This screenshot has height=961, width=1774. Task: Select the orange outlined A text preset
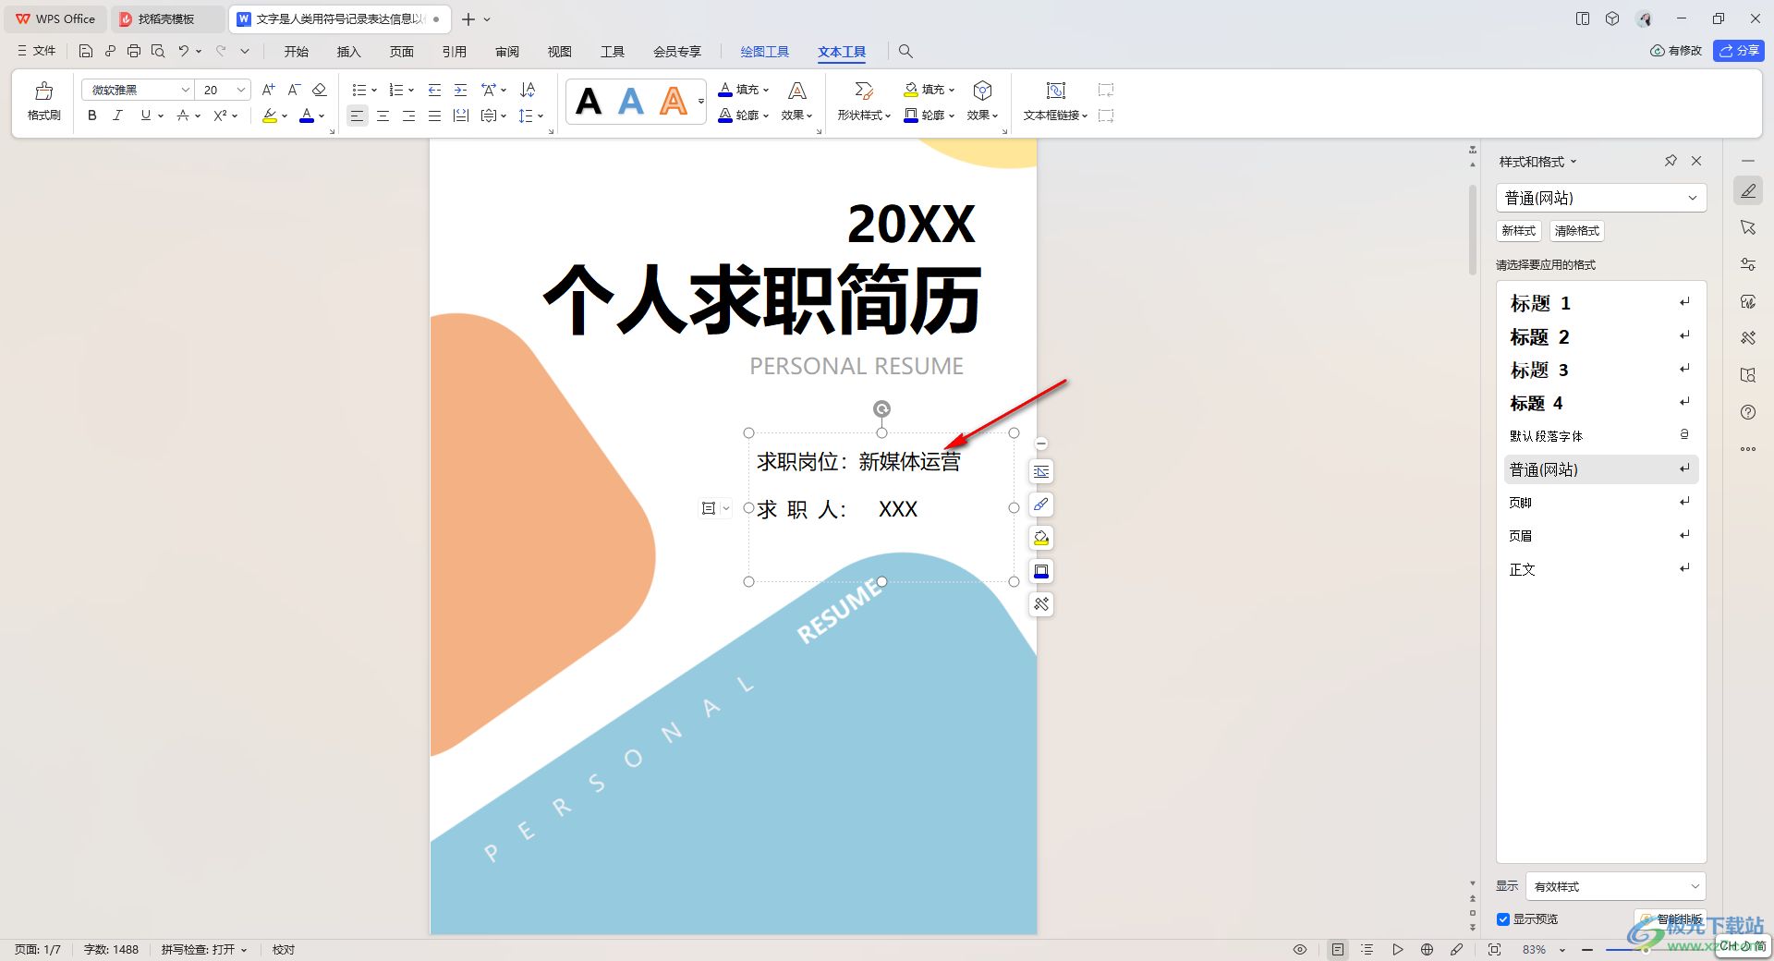point(674,101)
